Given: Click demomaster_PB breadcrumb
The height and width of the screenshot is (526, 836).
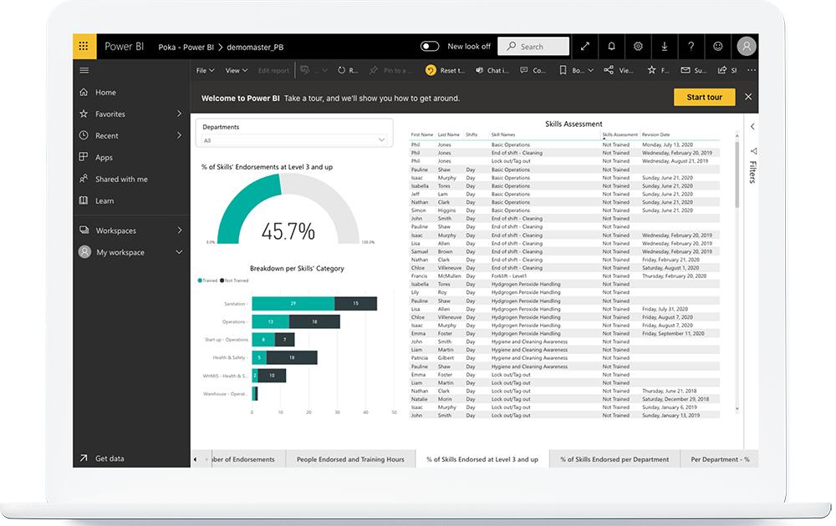Looking at the screenshot, I should (x=255, y=47).
